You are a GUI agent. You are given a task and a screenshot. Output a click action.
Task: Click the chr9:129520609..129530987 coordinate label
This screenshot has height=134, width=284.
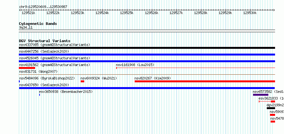pyautogui.click(x=43, y=7)
